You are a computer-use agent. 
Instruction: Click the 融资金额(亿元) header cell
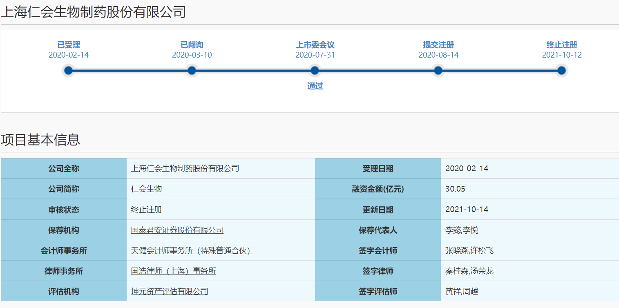(378, 189)
